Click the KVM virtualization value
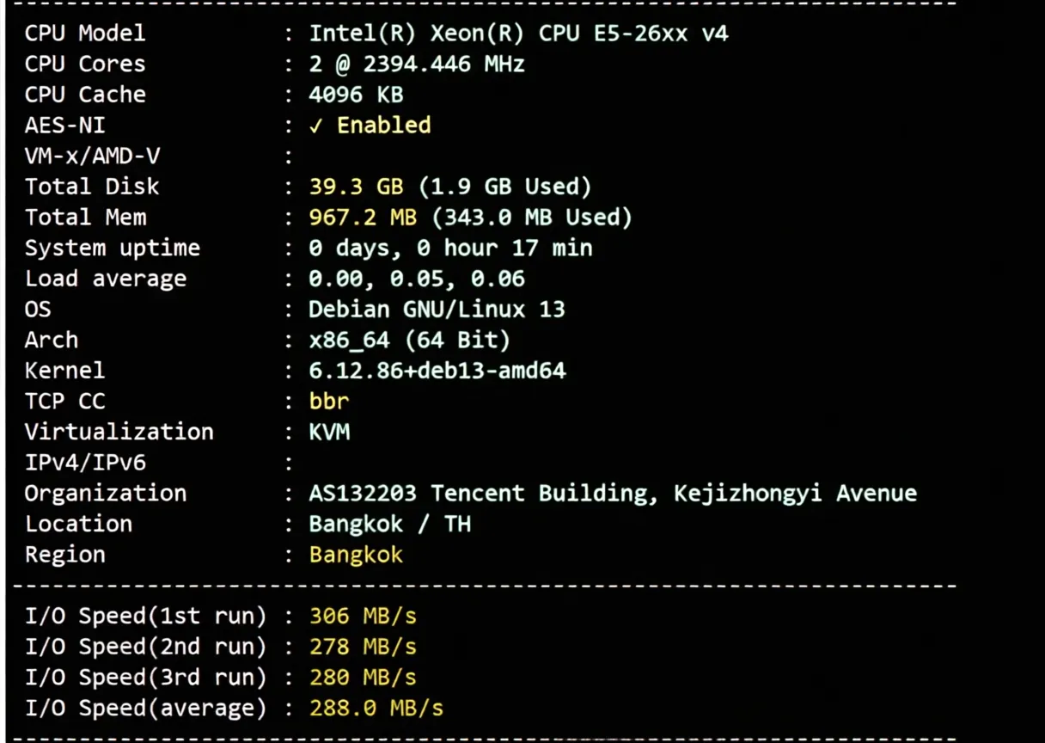 coord(329,432)
